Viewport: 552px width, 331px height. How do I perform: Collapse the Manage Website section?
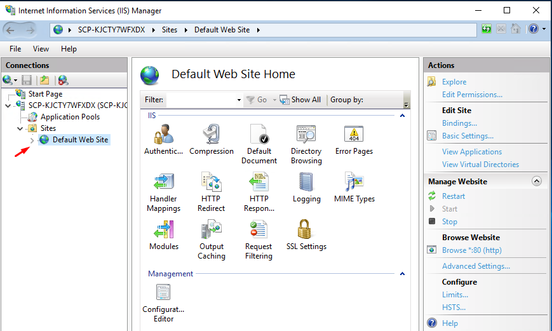(x=537, y=181)
